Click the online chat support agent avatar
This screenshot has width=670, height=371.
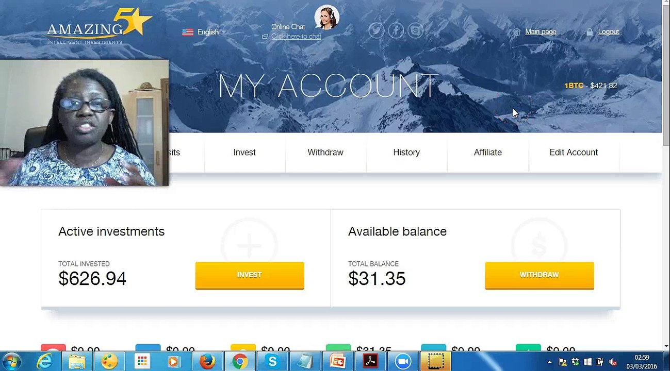click(x=326, y=18)
